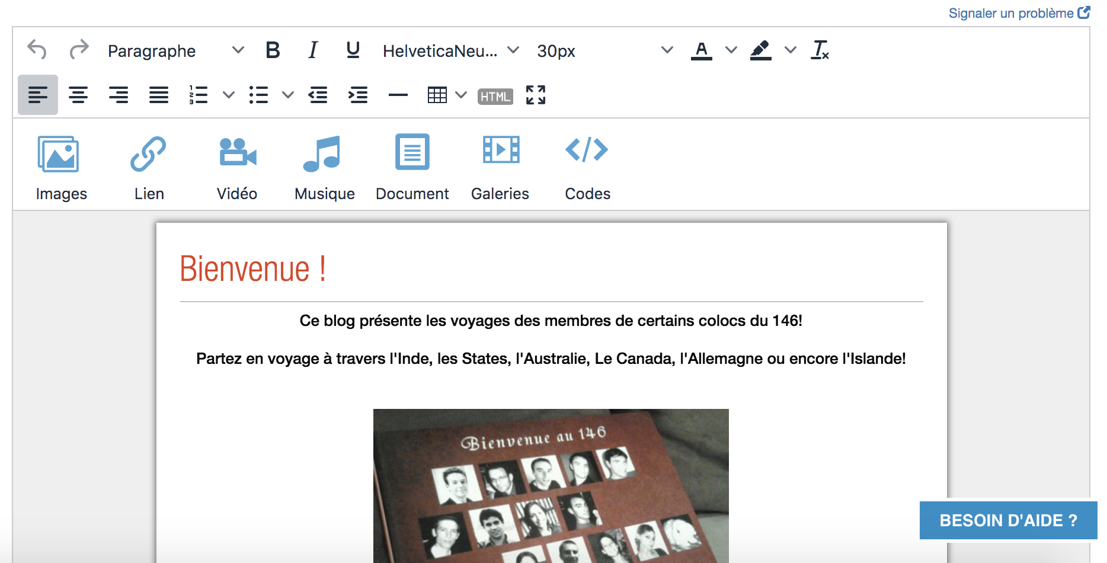Viewport: 1107px width, 563px height.
Task: Toggle underline formatting
Action: (353, 50)
